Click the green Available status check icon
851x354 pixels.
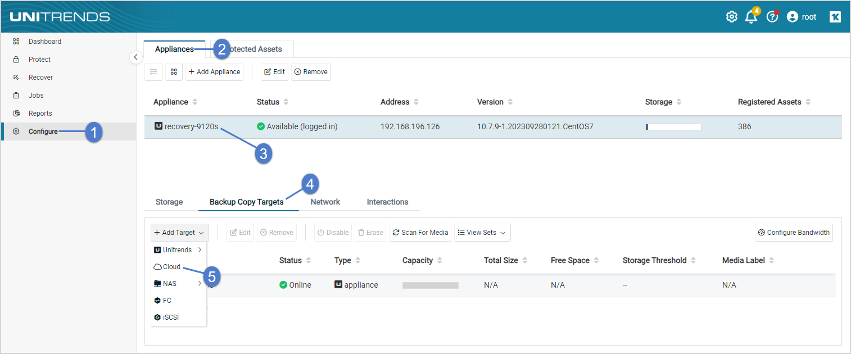[x=261, y=126]
